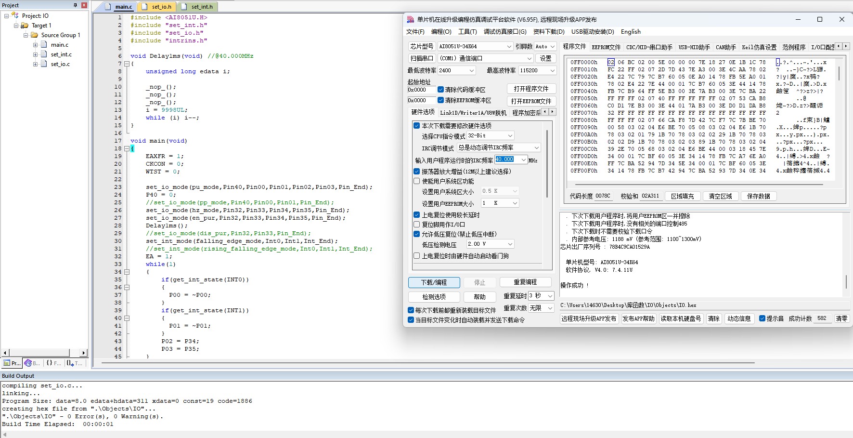This screenshot has width=853, height=438.
Task: Collapse the Target 1 tree node
Action: point(16,26)
